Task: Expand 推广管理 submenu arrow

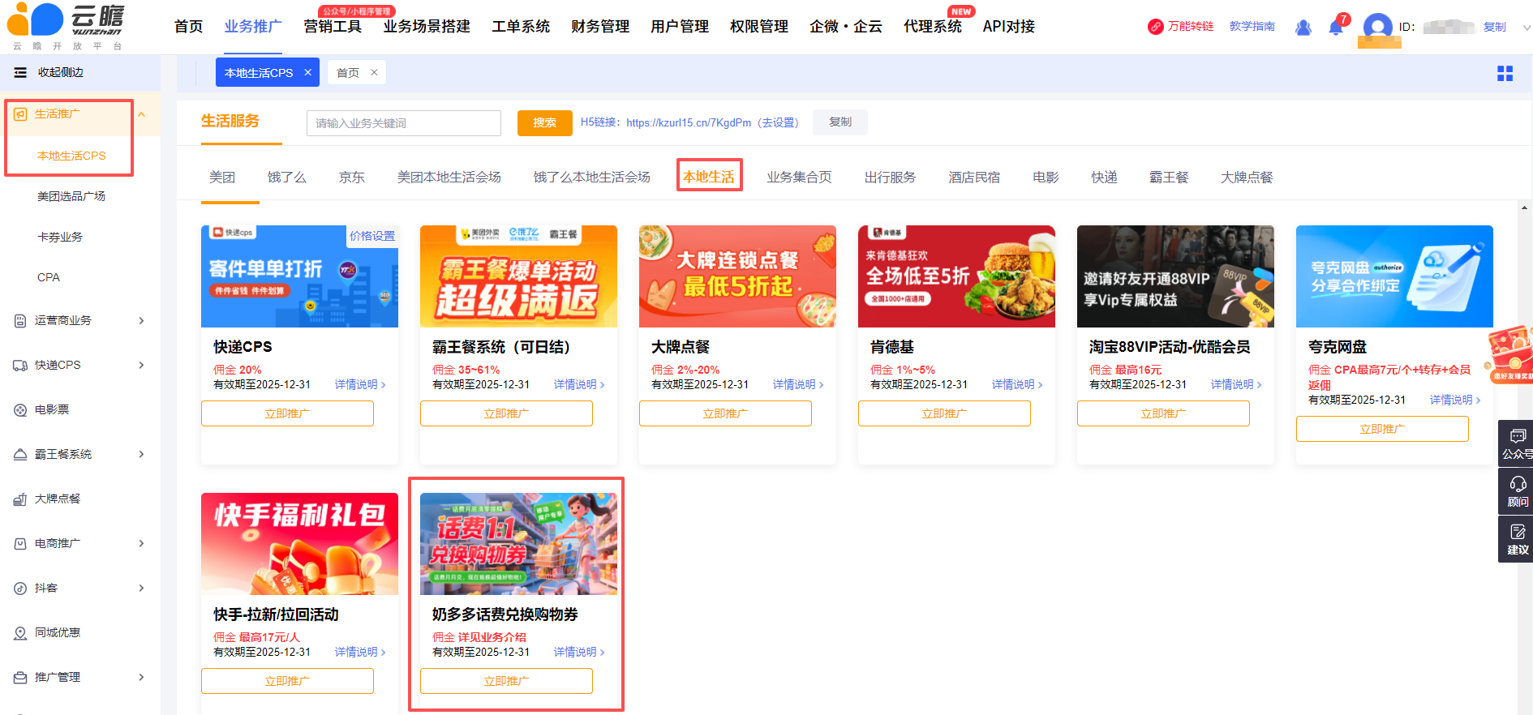Action: [141, 678]
